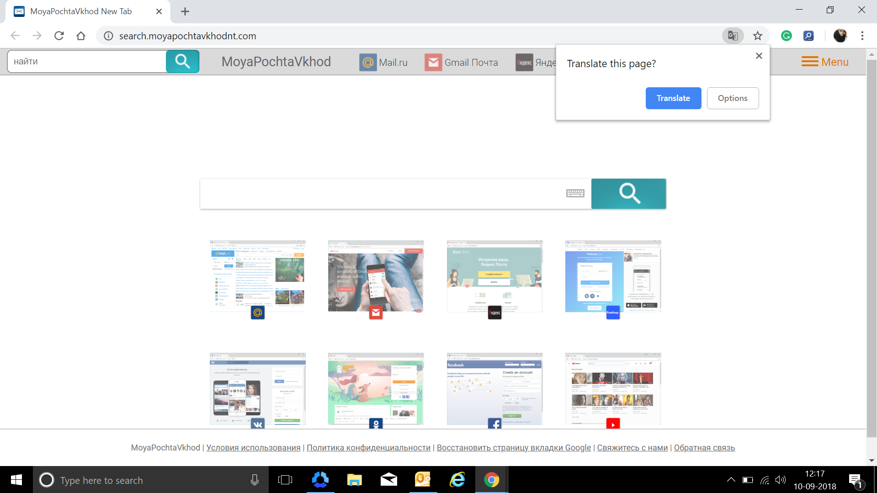Open the Яндекс shortcut icon

pos(524,62)
